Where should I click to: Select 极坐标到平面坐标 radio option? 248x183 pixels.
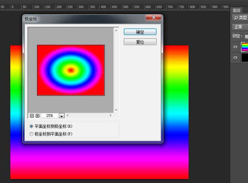coord(32,134)
